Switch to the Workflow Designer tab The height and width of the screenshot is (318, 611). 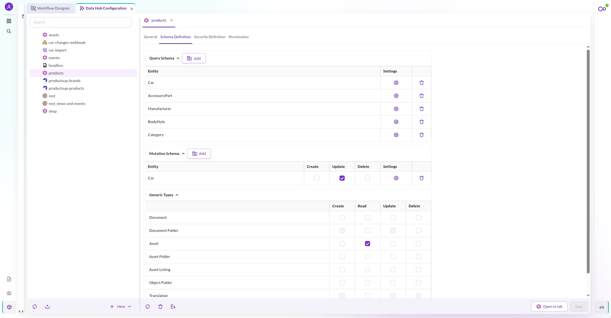51,8
